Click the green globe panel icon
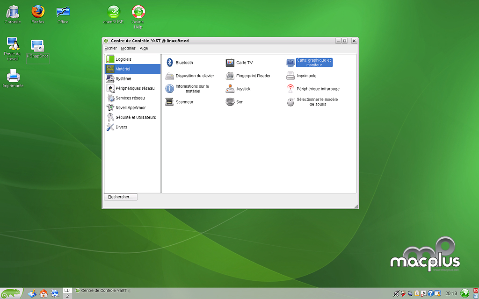 pyautogui.click(x=464, y=293)
